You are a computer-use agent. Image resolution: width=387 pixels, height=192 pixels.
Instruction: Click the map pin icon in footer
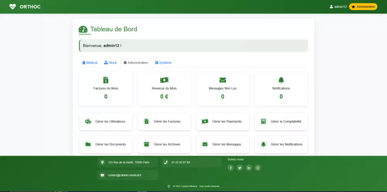coord(102,162)
